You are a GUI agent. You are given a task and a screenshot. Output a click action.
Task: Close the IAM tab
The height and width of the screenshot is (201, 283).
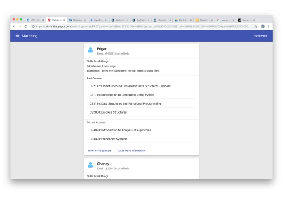tap(43, 20)
